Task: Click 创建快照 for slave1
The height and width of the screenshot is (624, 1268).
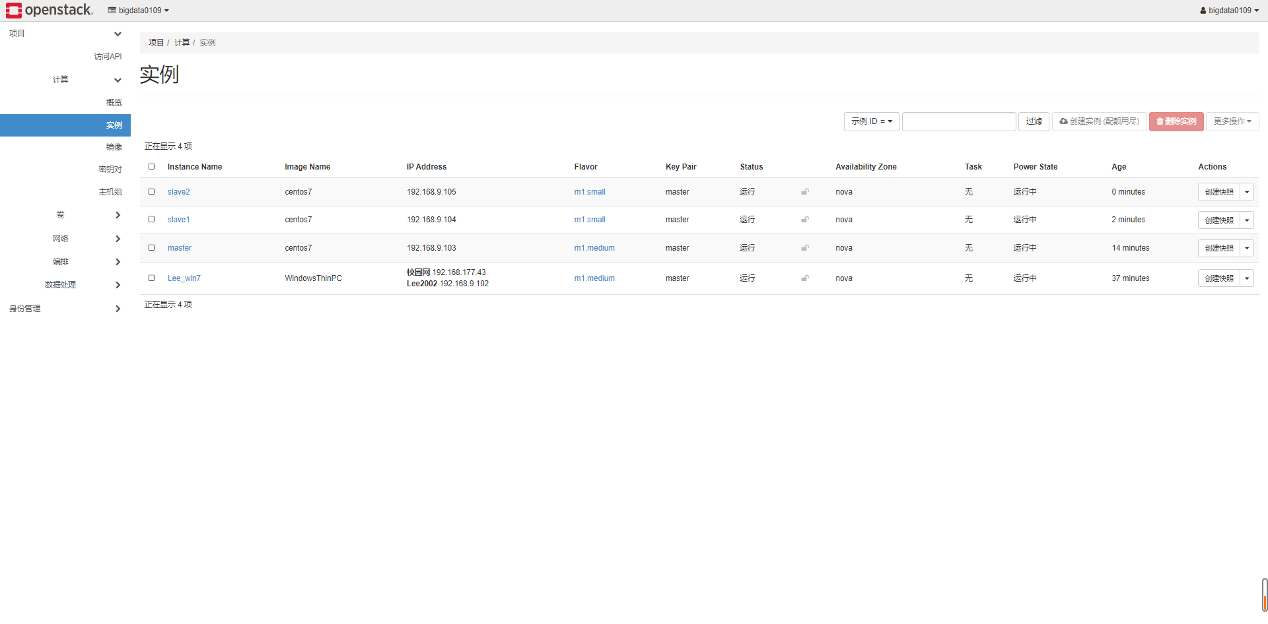Action: [x=1219, y=220]
